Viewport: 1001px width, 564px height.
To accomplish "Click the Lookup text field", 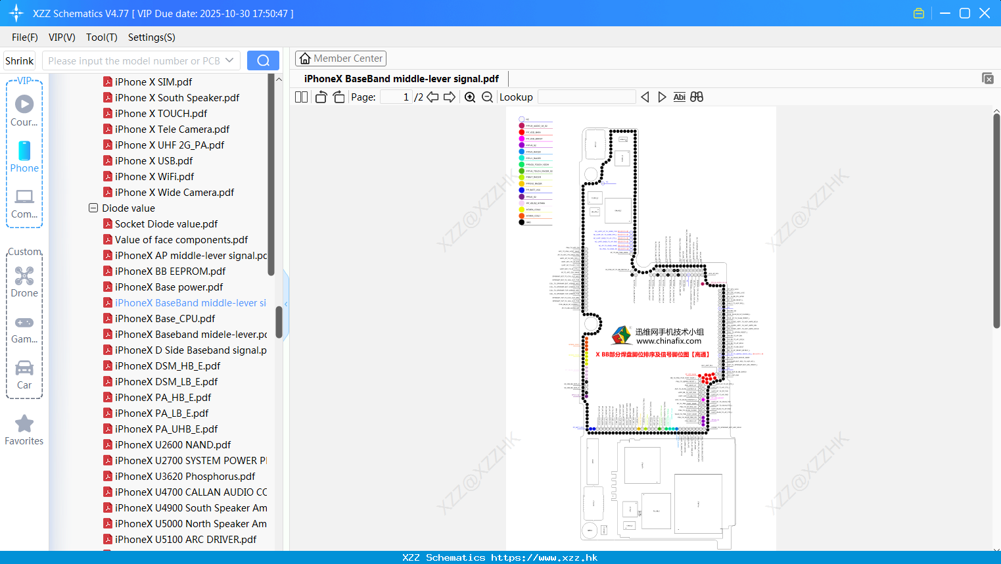I will [587, 97].
